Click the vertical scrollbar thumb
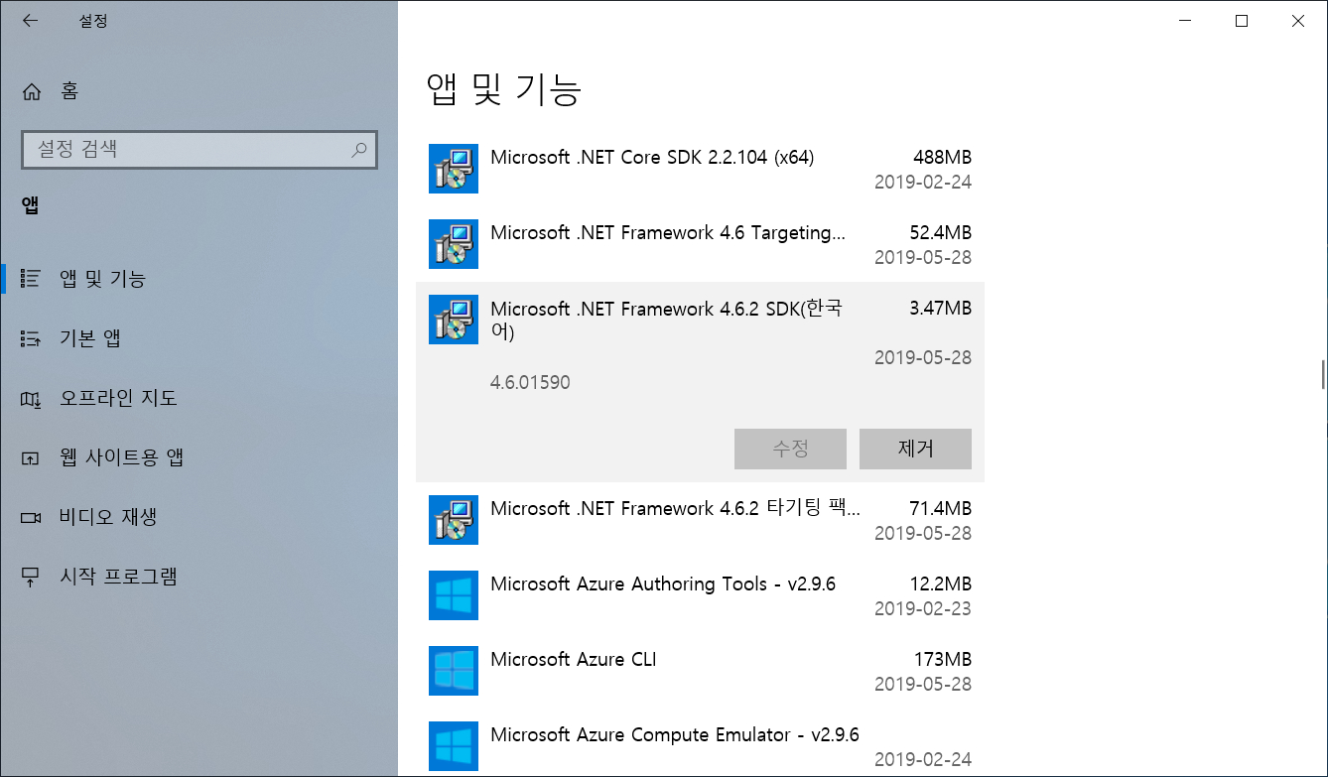1328x777 pixels. tap(1323, 374)
